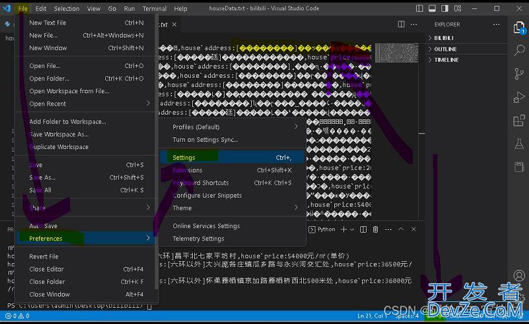Click the VS Code logo icon
529x324 pixels.
[x=6, y=8]
